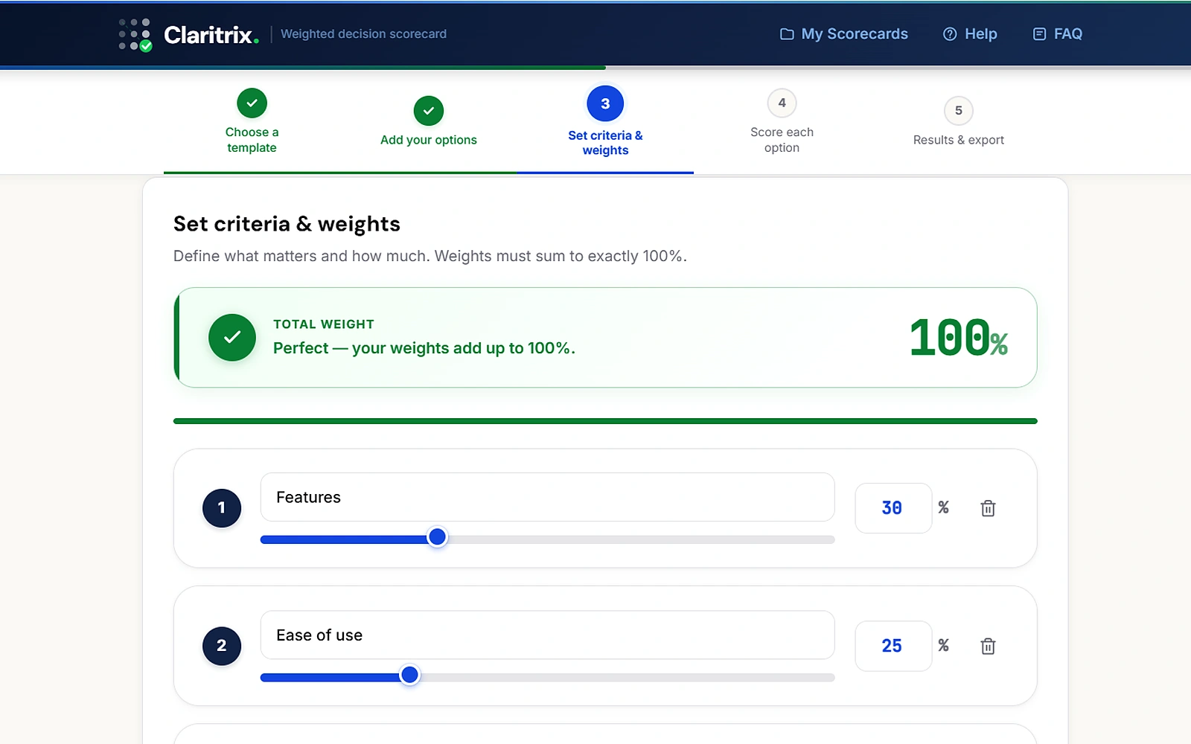Screen dimensions: 1191x744
Task: Click the number 2 badge for Ease of use
Action: coord(222,646)
